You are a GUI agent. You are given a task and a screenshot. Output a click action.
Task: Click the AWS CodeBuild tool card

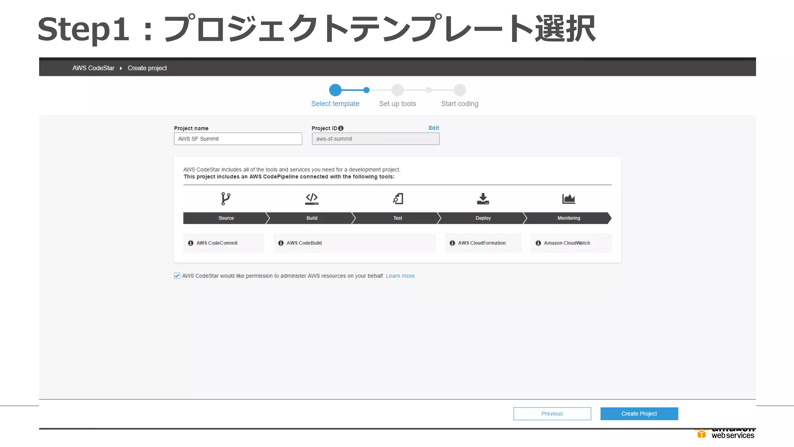(x=354, y=243)
